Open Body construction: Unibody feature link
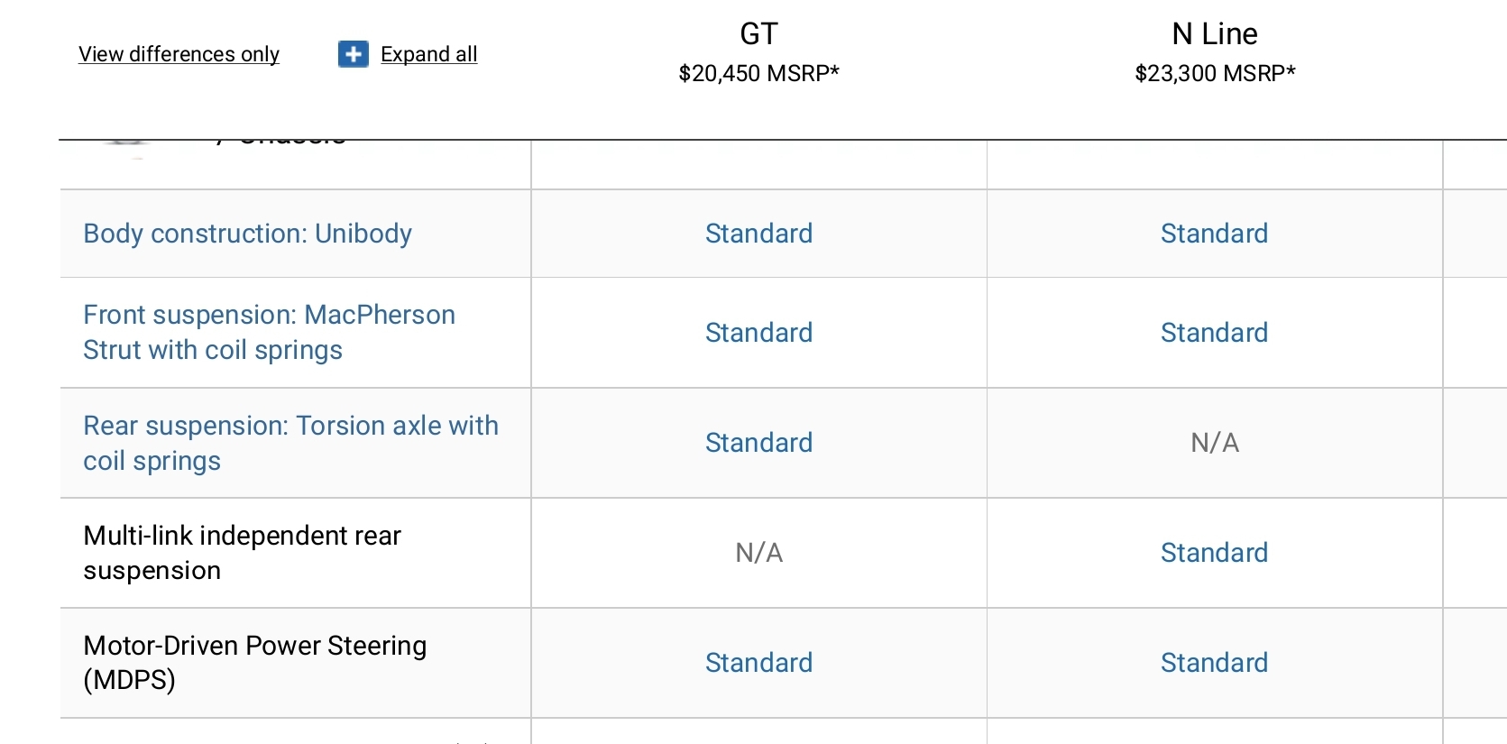 [x=247, y=234]
